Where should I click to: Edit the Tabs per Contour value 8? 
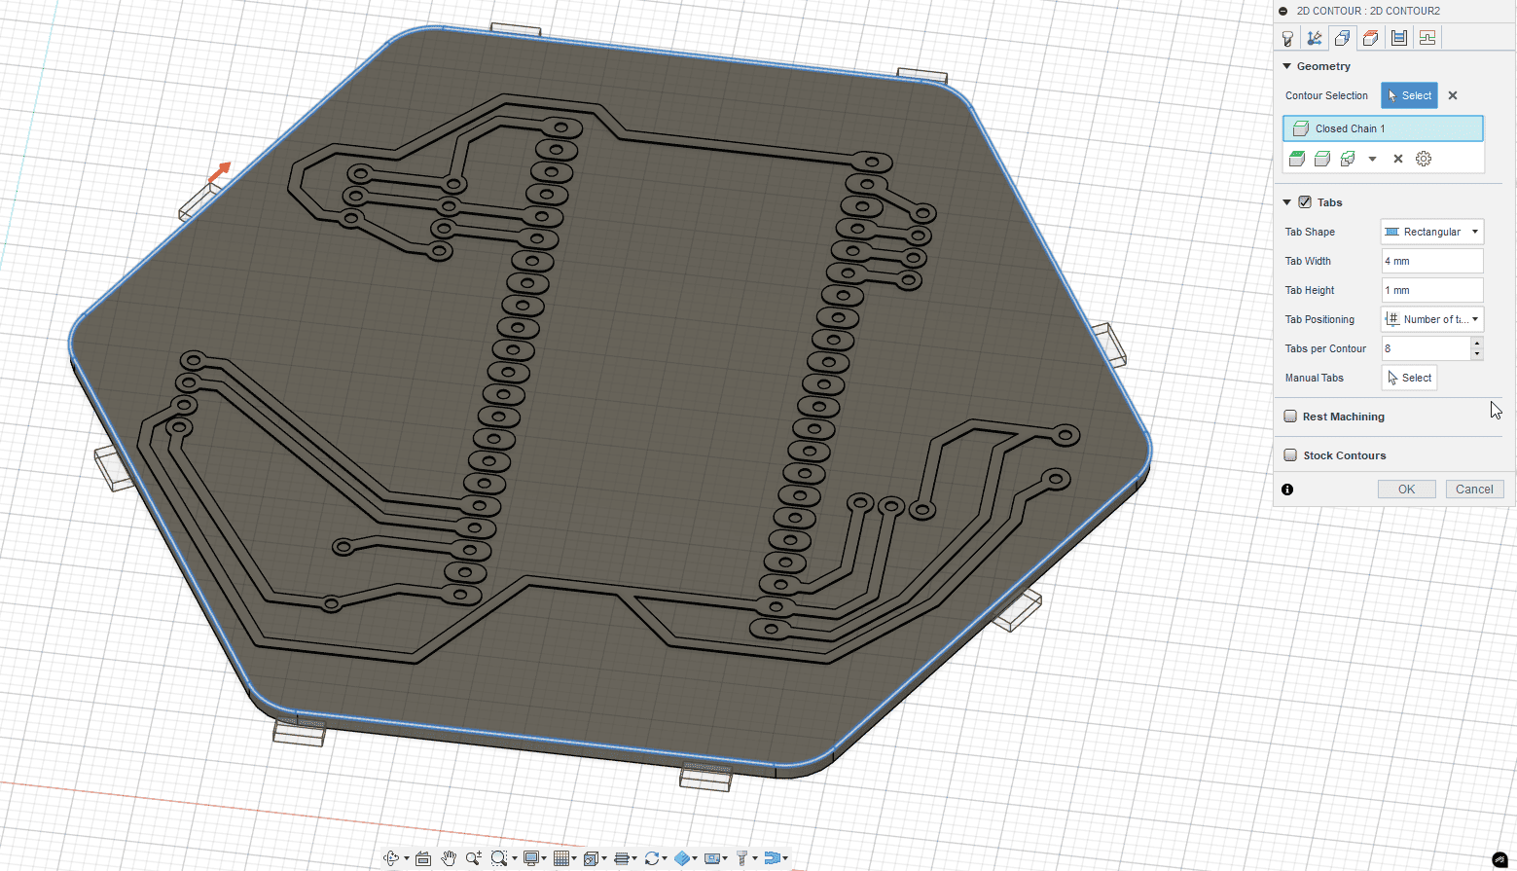pyautogui.click(x=1426, y=348)
